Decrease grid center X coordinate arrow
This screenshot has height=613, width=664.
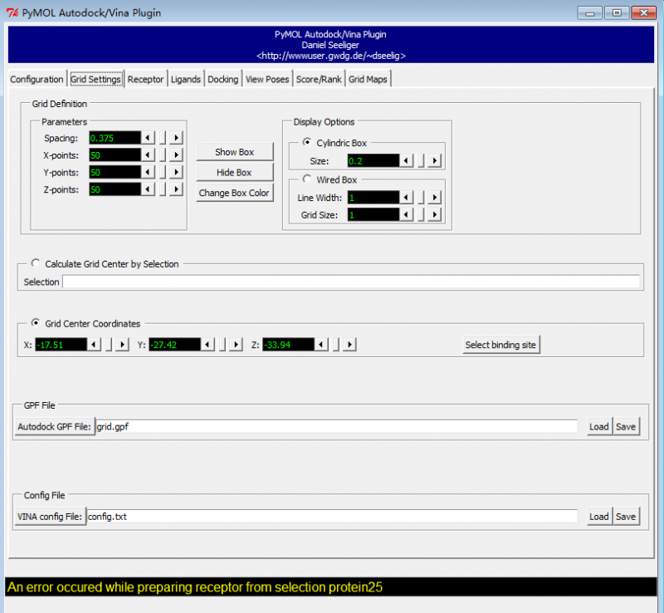pyautogui.click(x=94, y=345)
